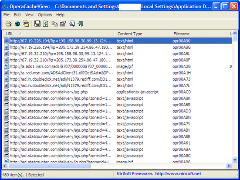The height and width of the screenshot is (180, 240).
Task: Click vertical scrollbar down arrow
Action: (x=235, y=160)
